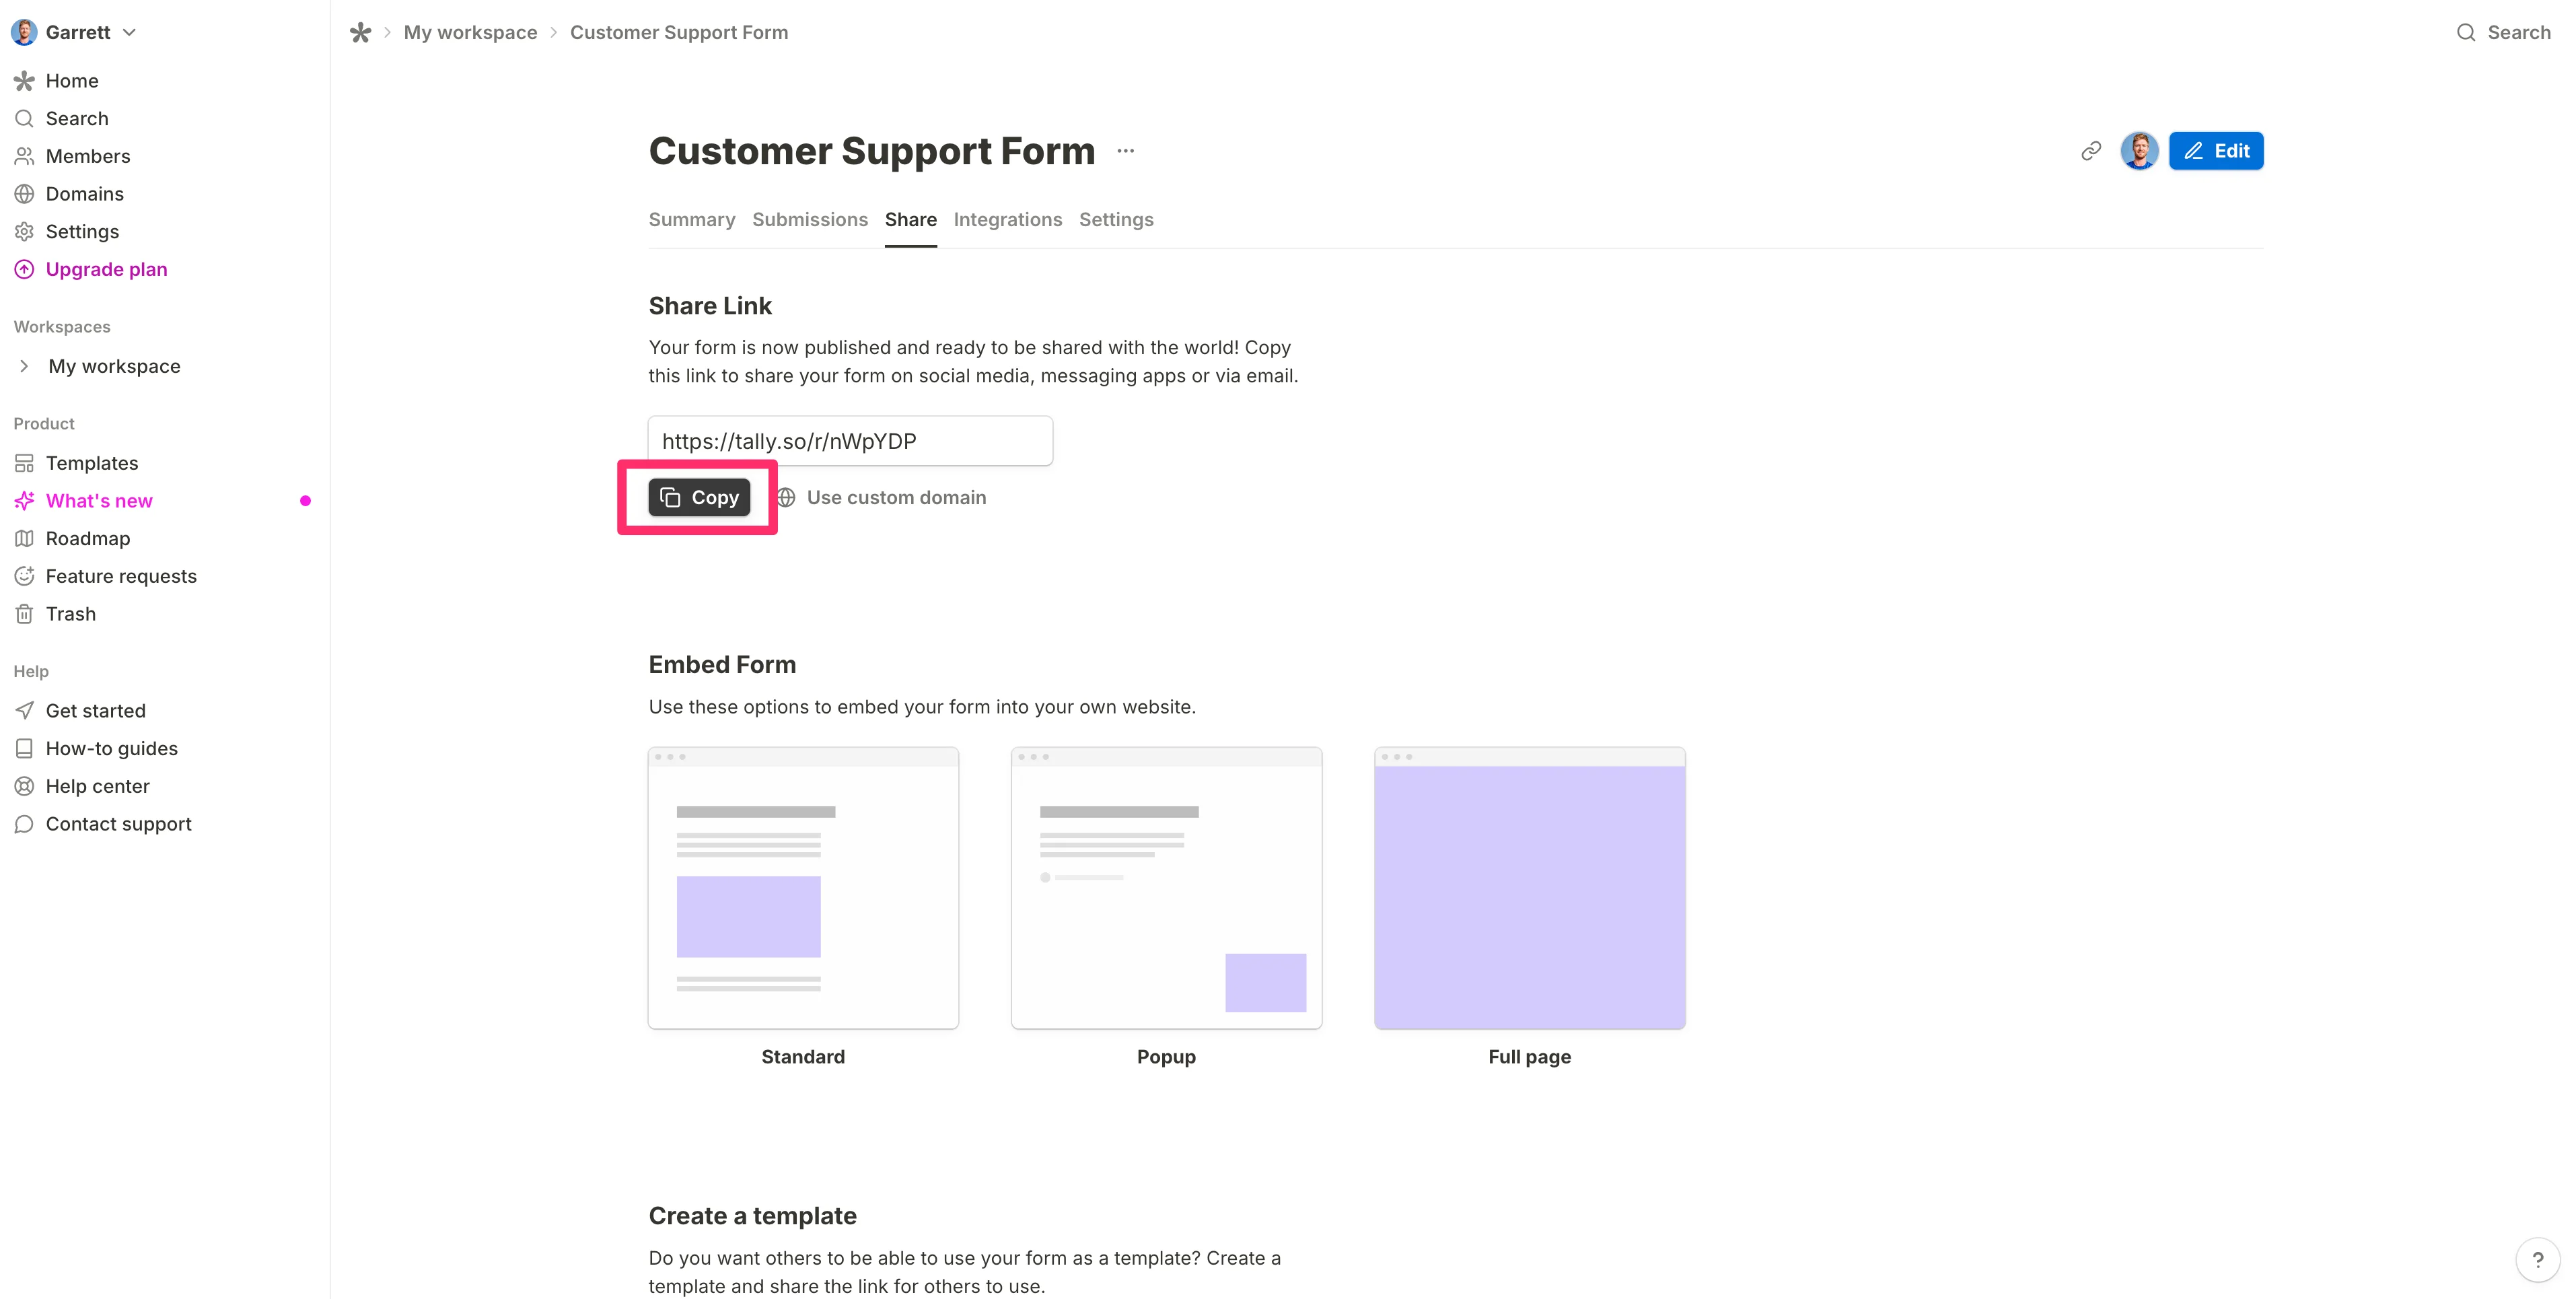The image size is (2576, 1299).
Task: Open Roadmap in the sidebar
Action: [x=87, y=539]
